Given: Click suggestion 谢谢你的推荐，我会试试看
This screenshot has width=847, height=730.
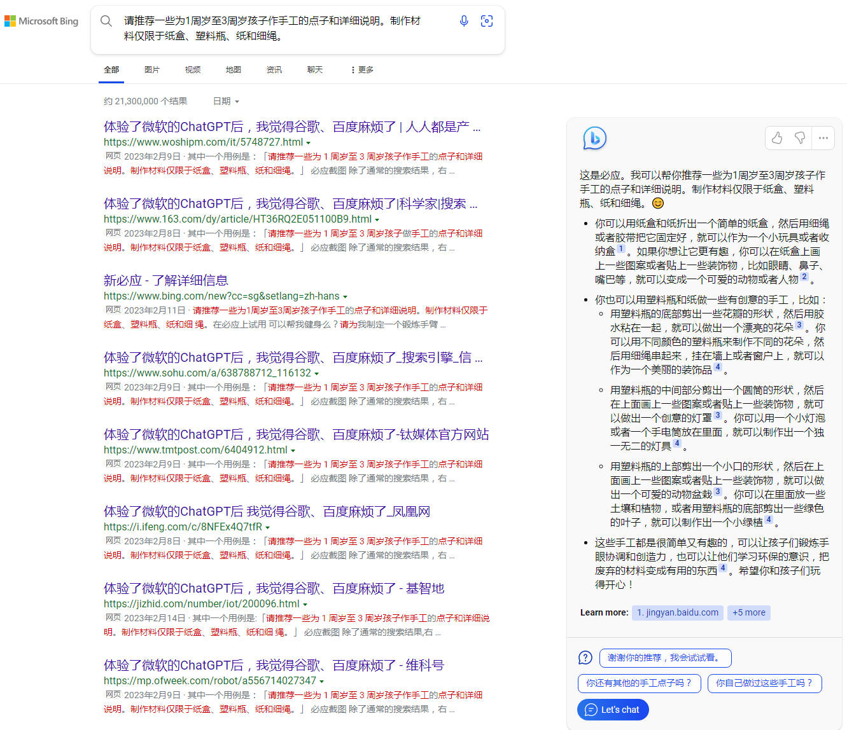Looking at the screenshot, I should (x=666, y=658).
